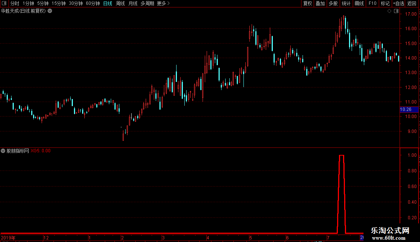Click the 复权 adjustment button
The image size is (420, 242).
307,3
